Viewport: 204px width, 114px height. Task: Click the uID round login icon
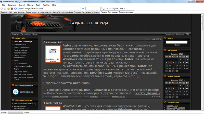[16, 92]
